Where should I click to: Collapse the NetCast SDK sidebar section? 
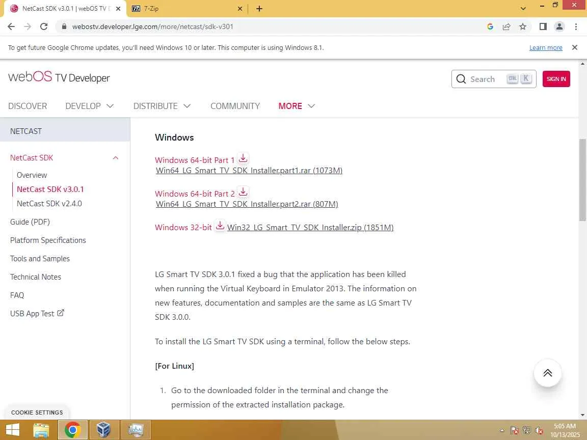point(116,158)
